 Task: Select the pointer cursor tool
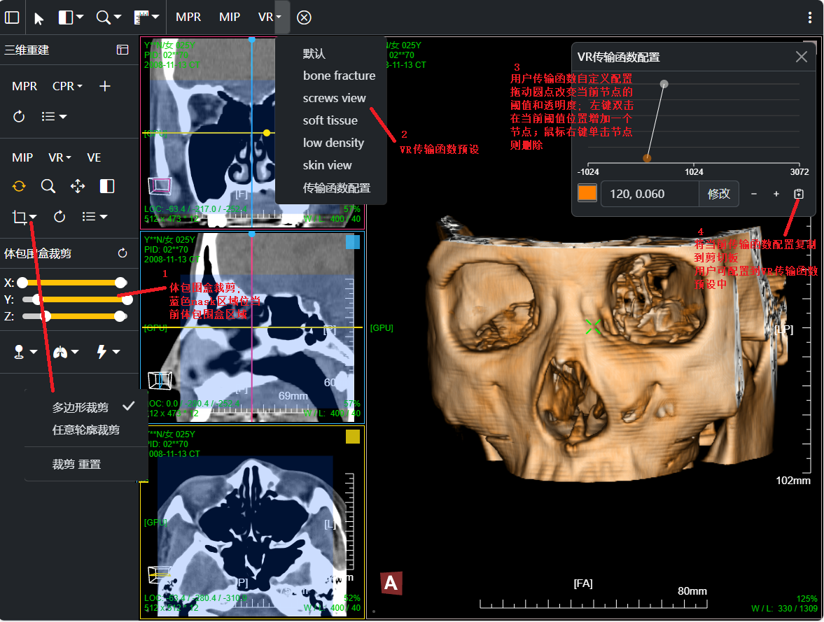39,18
